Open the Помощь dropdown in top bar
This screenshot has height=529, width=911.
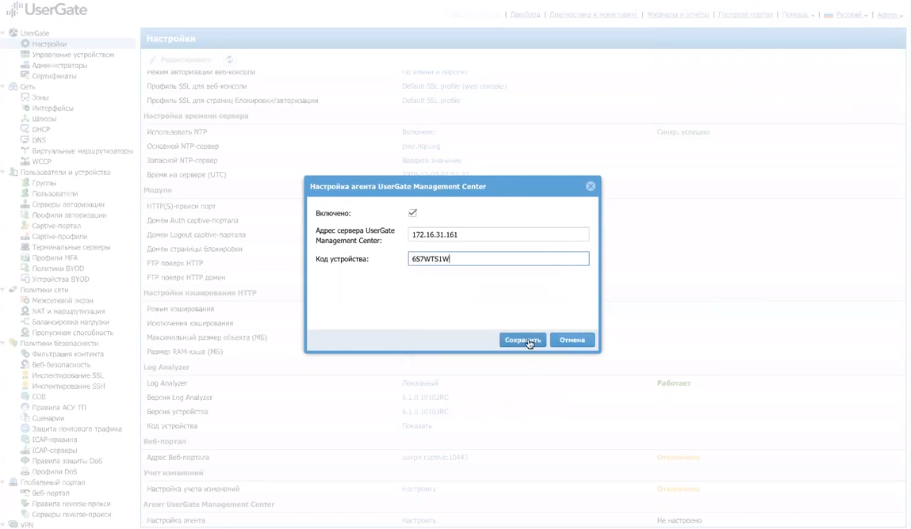coord(798,14)
